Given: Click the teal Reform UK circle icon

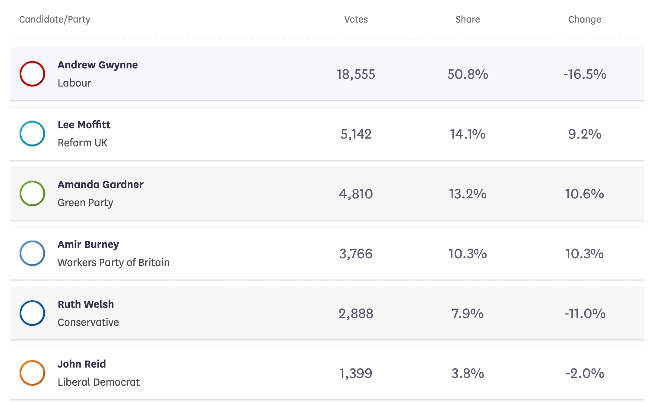Looking at the screenshot, I should [x=32, y=134].
